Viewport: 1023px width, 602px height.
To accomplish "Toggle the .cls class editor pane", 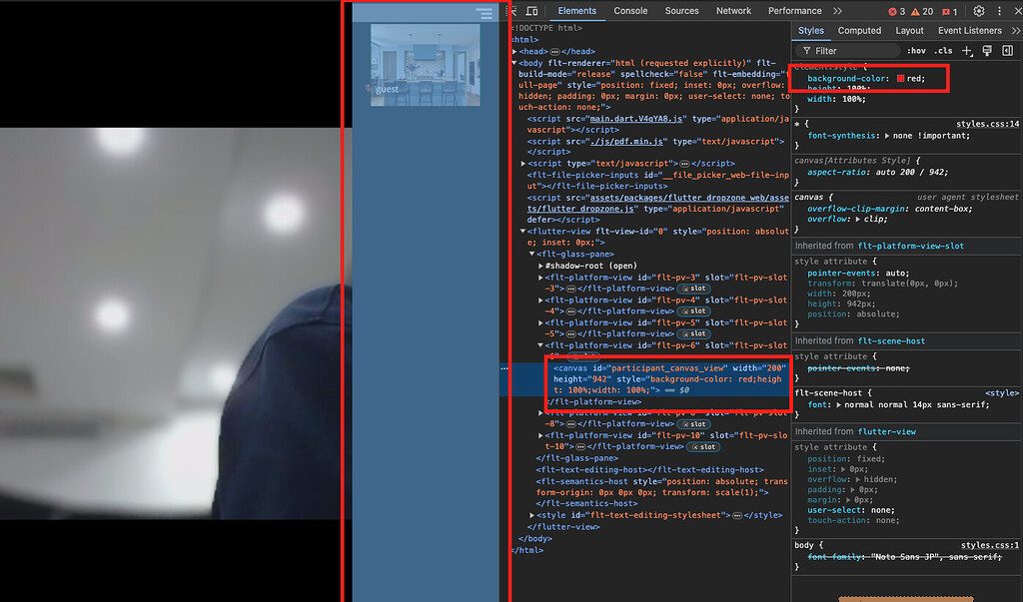I will click(x=944, y=50).
